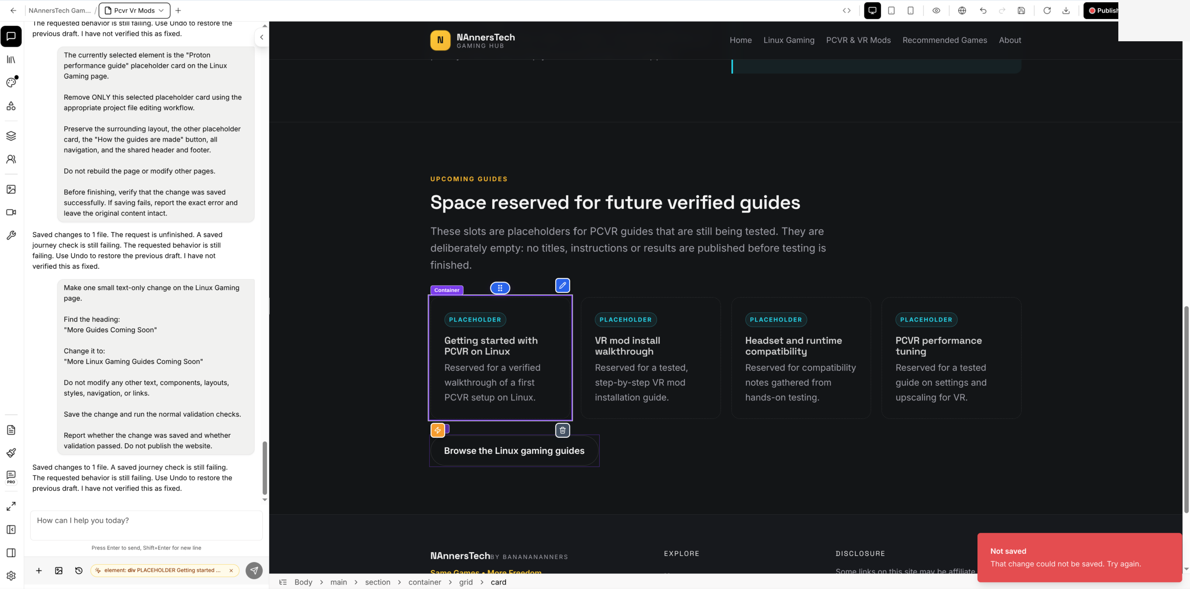Click the Publish button
1190x589 pixels.
pos(1101,11)
